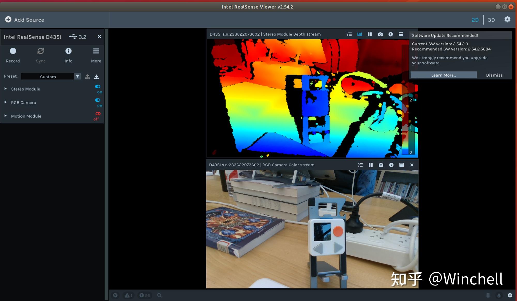Open the stream settings list on depth panel

pyautogui.click(x=349, y=34)
